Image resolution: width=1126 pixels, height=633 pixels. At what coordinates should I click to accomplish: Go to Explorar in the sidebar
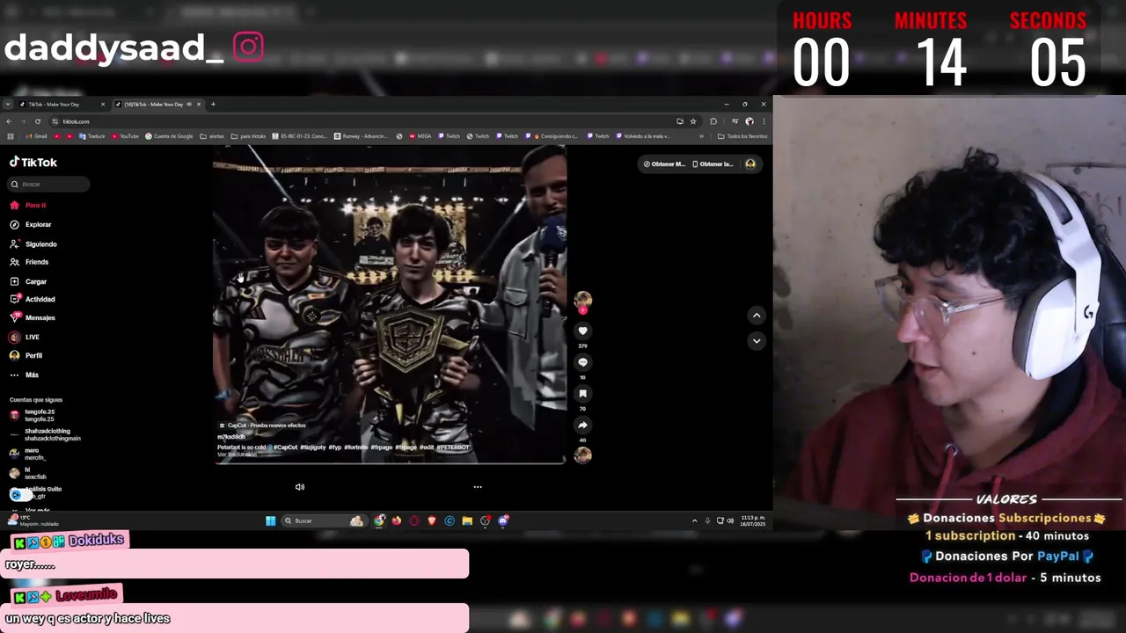coord(31,224)
